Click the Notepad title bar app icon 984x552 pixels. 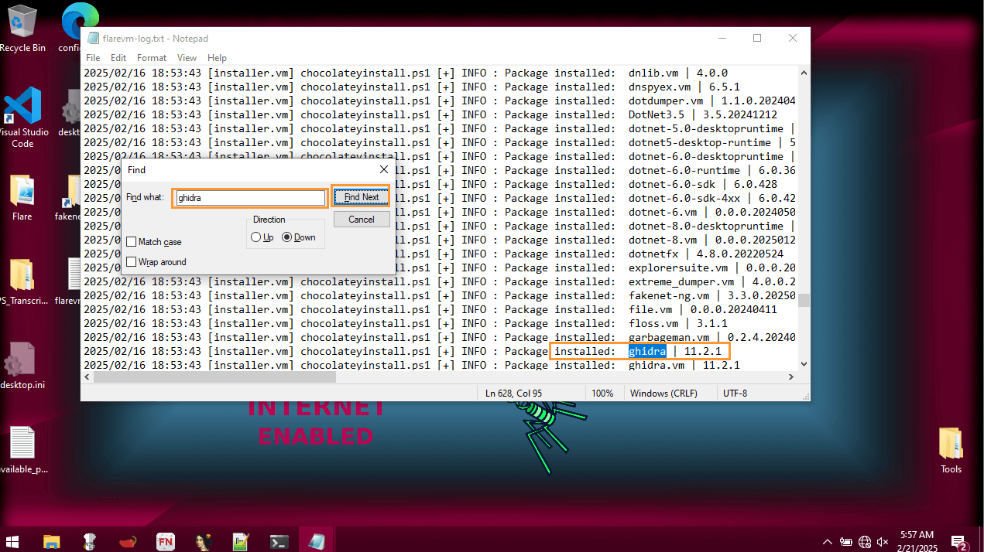click(x=93, y=38)
